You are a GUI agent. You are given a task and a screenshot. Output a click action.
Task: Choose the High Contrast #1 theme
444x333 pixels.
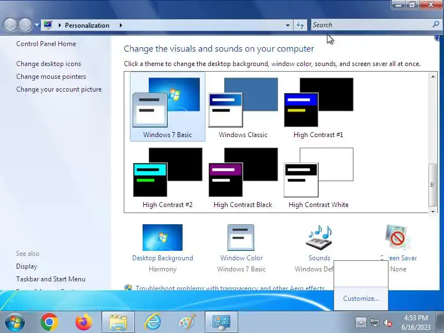pyautogui.click(x=318, y=107)
